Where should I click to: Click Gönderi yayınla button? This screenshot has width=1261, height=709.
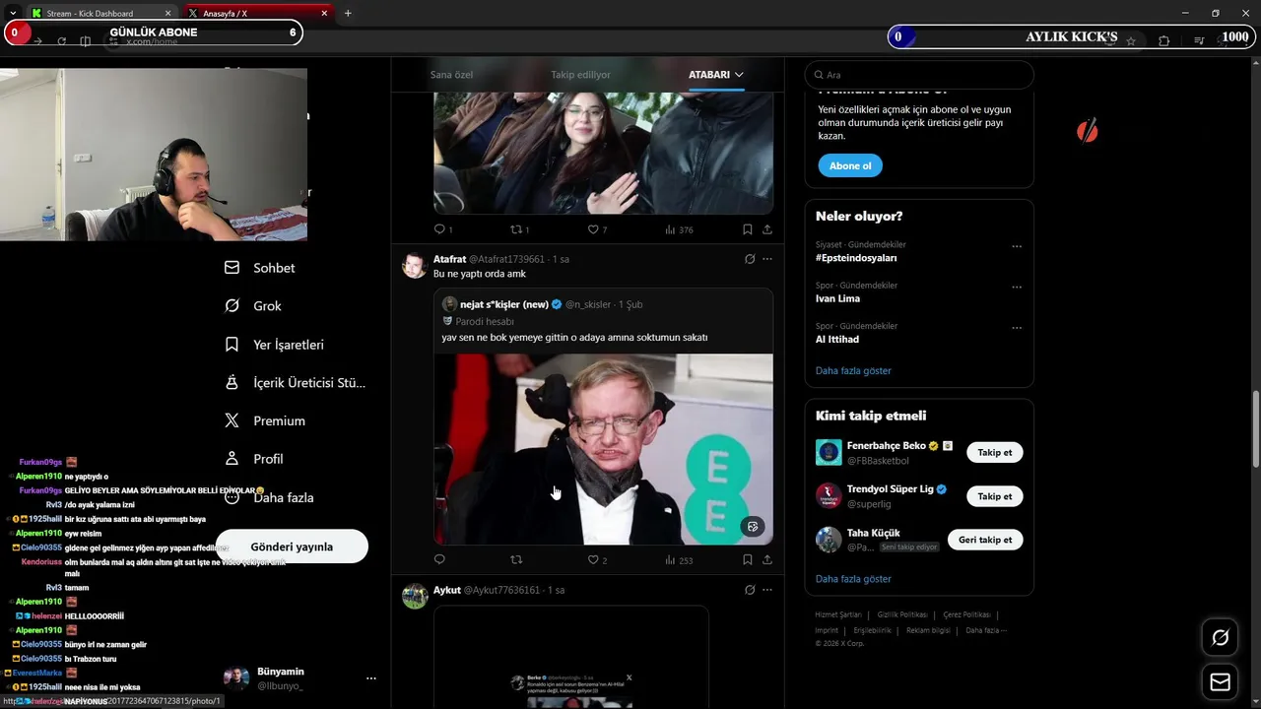292,547
